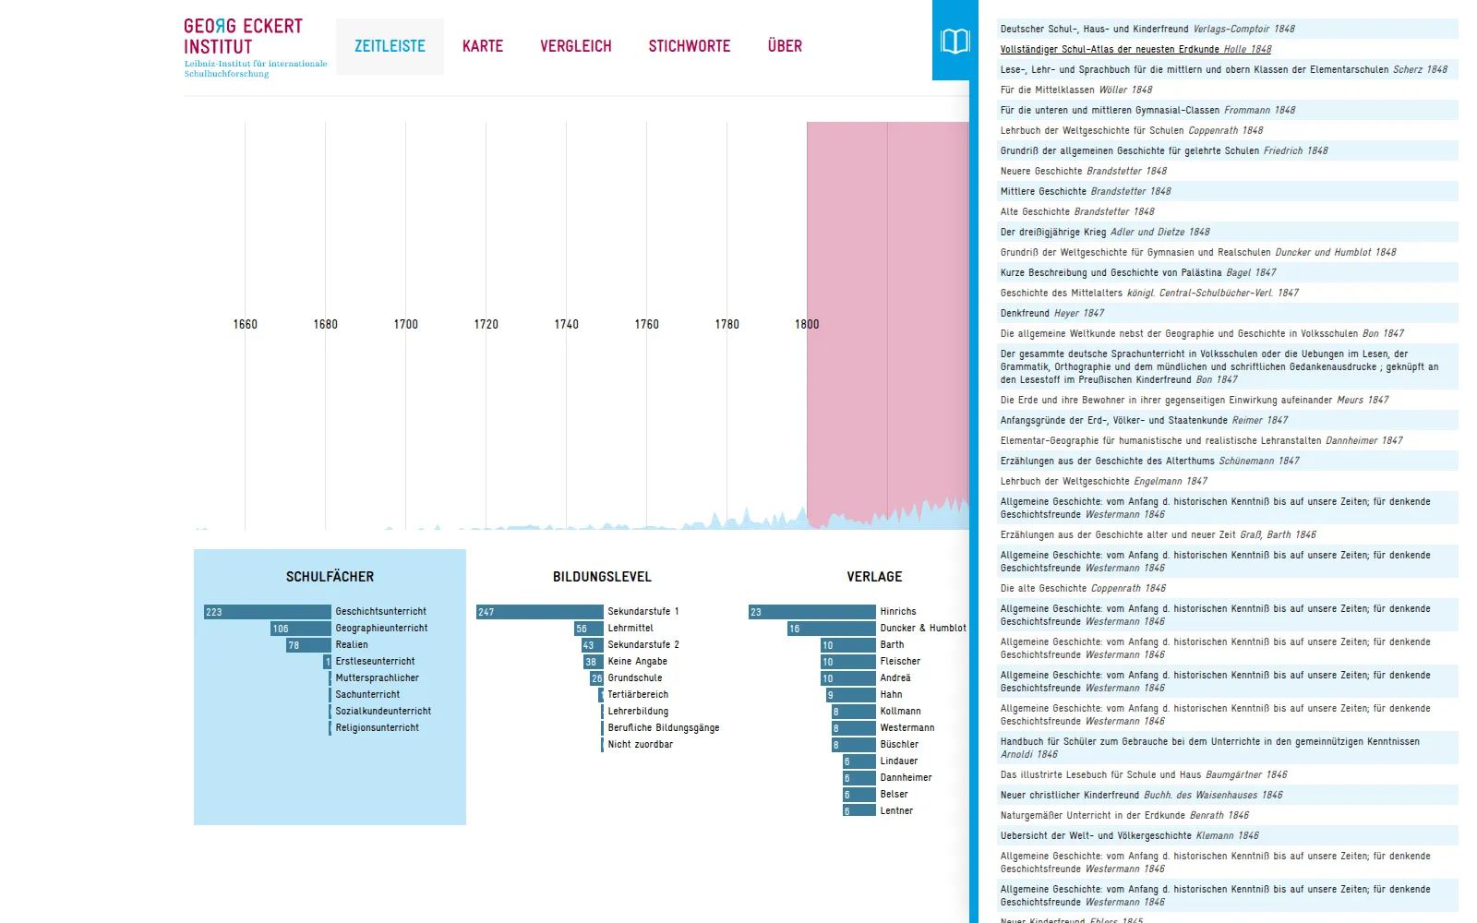
Task: Click the 1800 timeline year marker
Action: (807, 325)
